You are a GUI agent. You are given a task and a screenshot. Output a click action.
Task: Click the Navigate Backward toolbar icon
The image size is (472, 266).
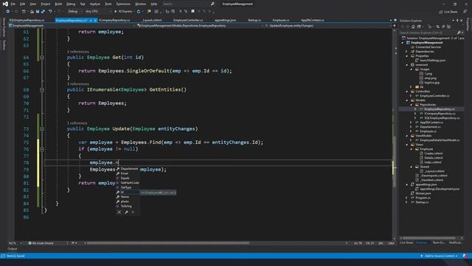coord(7,12)
